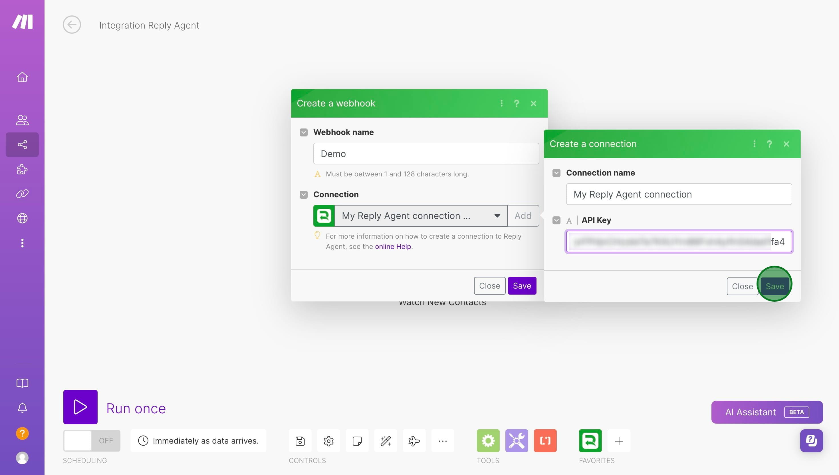Close the Create a connection dialog
Screen dimensions: 839x475
786,144
